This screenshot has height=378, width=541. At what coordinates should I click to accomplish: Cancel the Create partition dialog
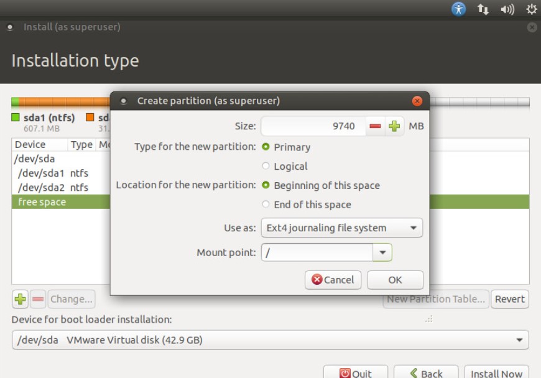tap(333, 280)
